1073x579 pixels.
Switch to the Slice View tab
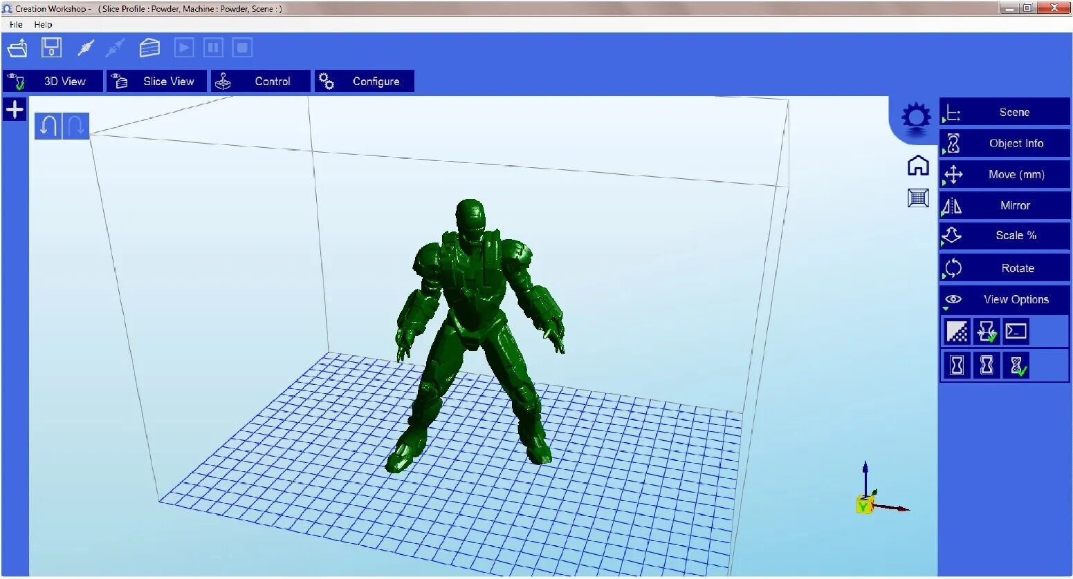click(x=156, y=81)
